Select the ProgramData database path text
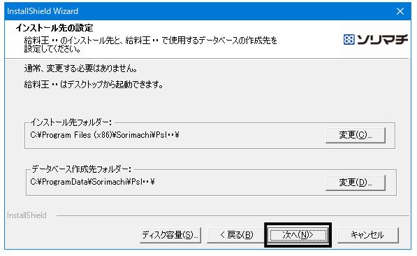 tap(92, 182)
